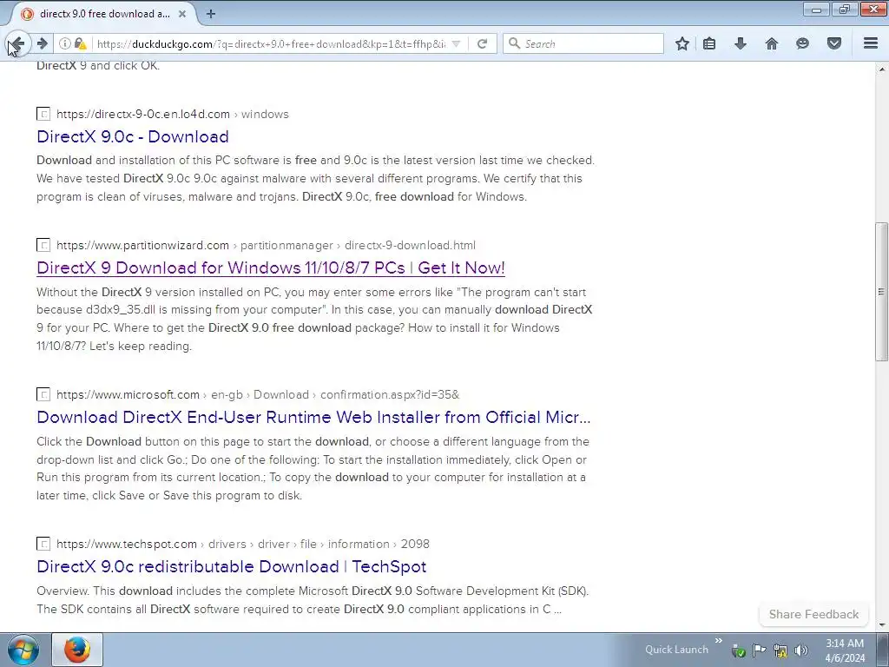The image size is (889, 667).
Task: Click the Firefox taskbar button
Action: point(77,650)
